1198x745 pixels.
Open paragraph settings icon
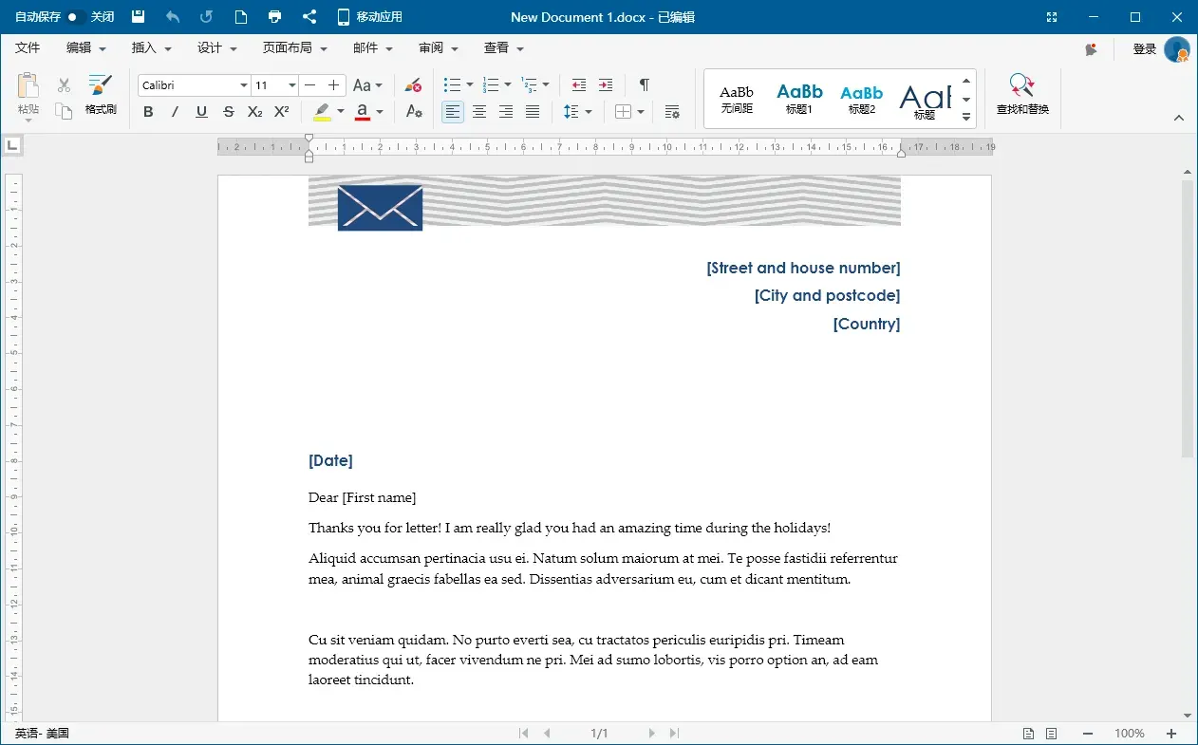672,112
